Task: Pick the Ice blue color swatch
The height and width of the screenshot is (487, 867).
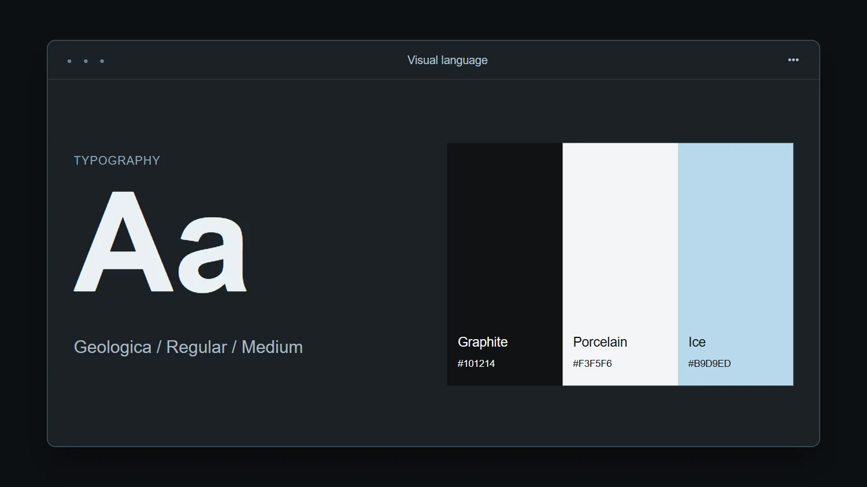Action: click(x=736, y=264)
